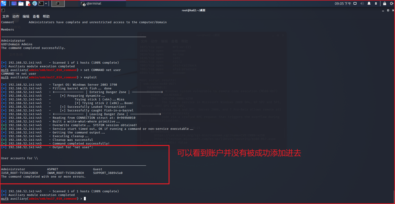Open the Kali dragon applications menu

[4, 3]
